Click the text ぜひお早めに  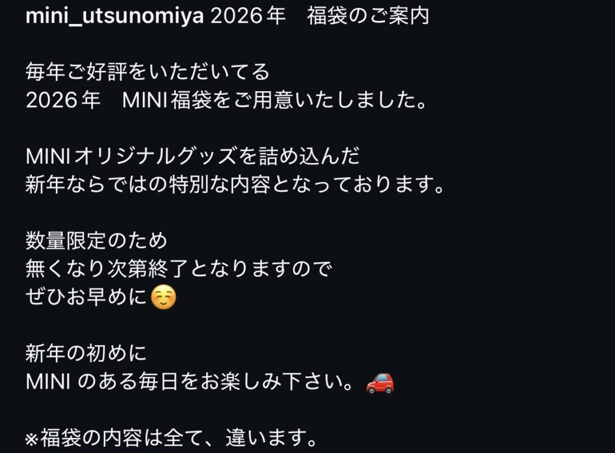86,296
